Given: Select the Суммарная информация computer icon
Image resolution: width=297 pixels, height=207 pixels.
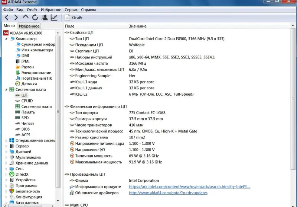Looking at the screenshot, I should (18, 44).
